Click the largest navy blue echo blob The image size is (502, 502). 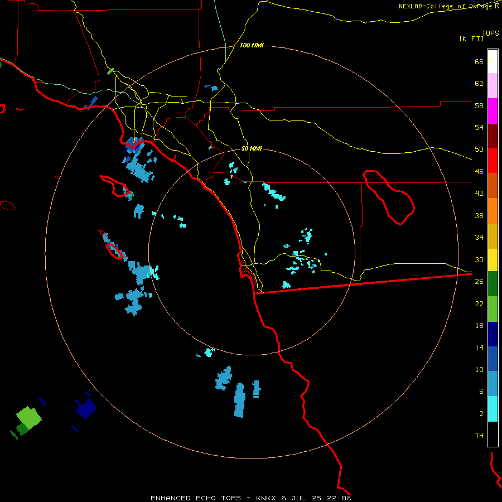[x=86, y=408]
